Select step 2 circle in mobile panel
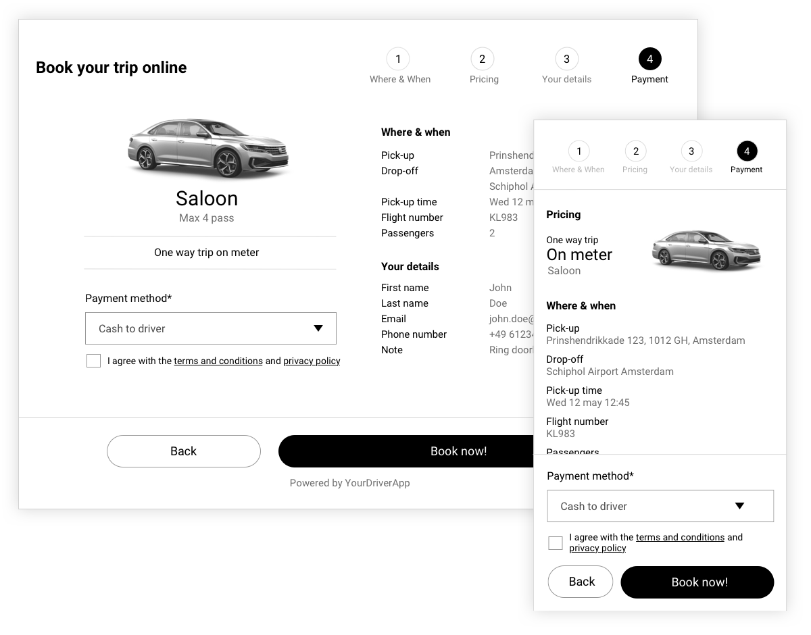Image resolution: width=811 pixels, height=635 pixels. [x=635, y=151]
